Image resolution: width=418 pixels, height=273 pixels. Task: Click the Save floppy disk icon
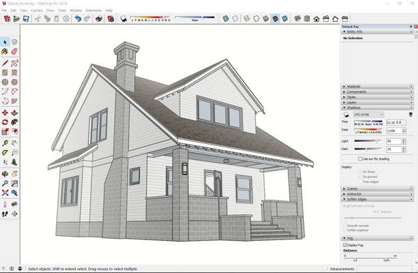click(26, 19)
